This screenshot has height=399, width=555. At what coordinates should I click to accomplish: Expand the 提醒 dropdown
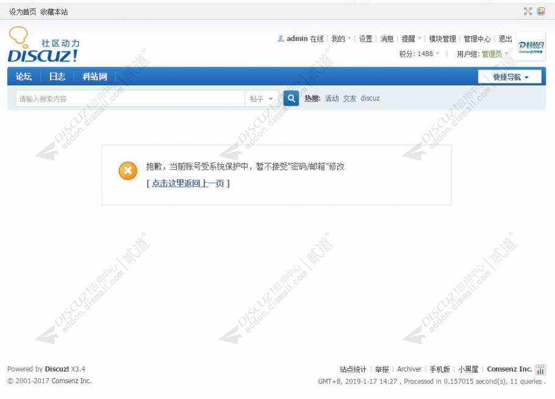(x=412, y=38)
